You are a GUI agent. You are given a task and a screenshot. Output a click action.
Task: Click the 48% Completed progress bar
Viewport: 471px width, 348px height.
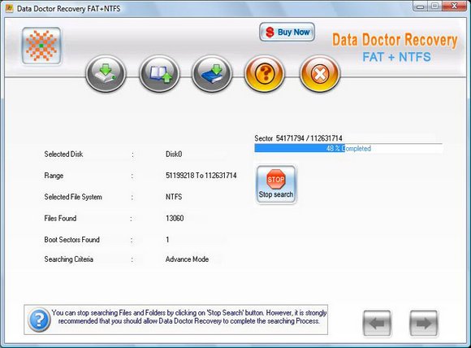pyautogui.click(x=348, y=148)
